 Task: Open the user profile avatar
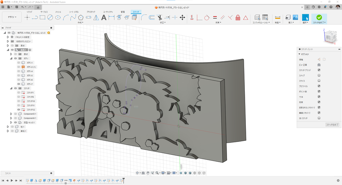pos(338,7)
